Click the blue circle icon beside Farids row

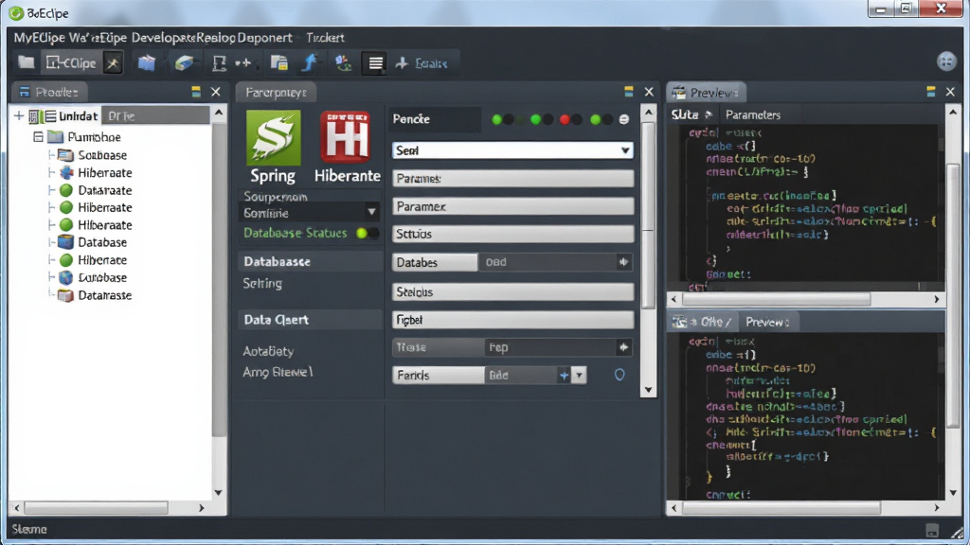[620, 375]
